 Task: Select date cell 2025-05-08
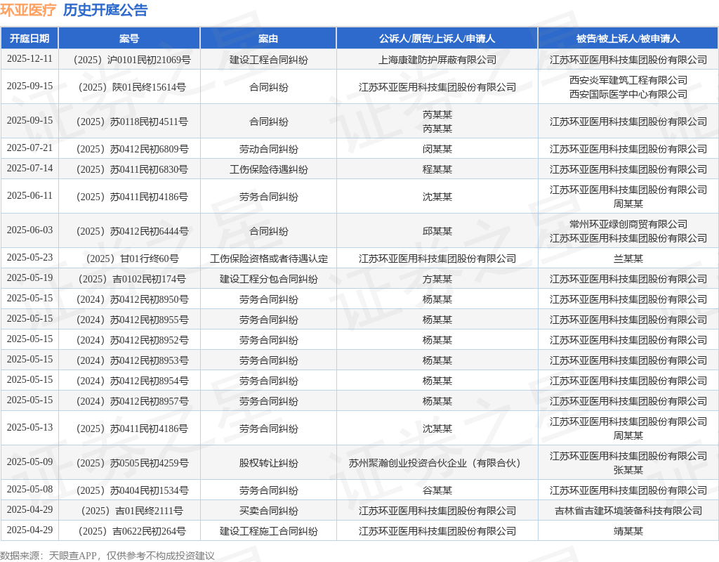click(x=29, y=489)
